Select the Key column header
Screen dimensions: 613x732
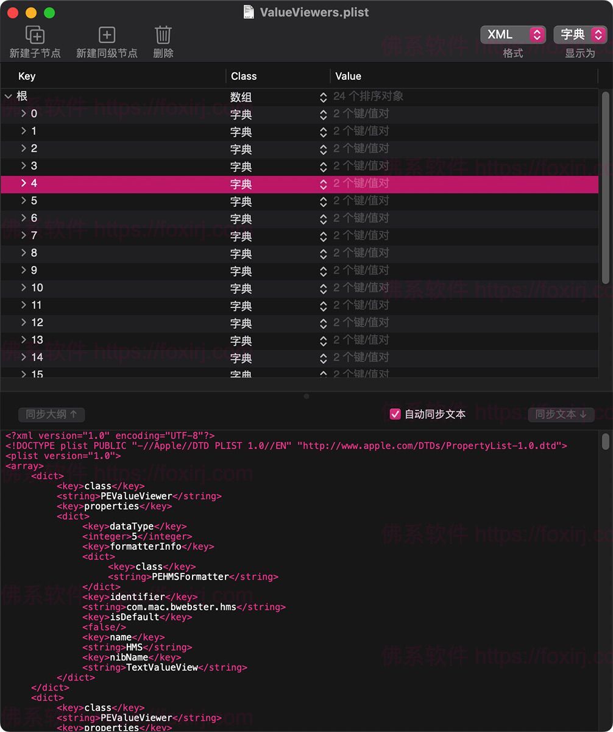pyautogui.click(x=27, y=76)
